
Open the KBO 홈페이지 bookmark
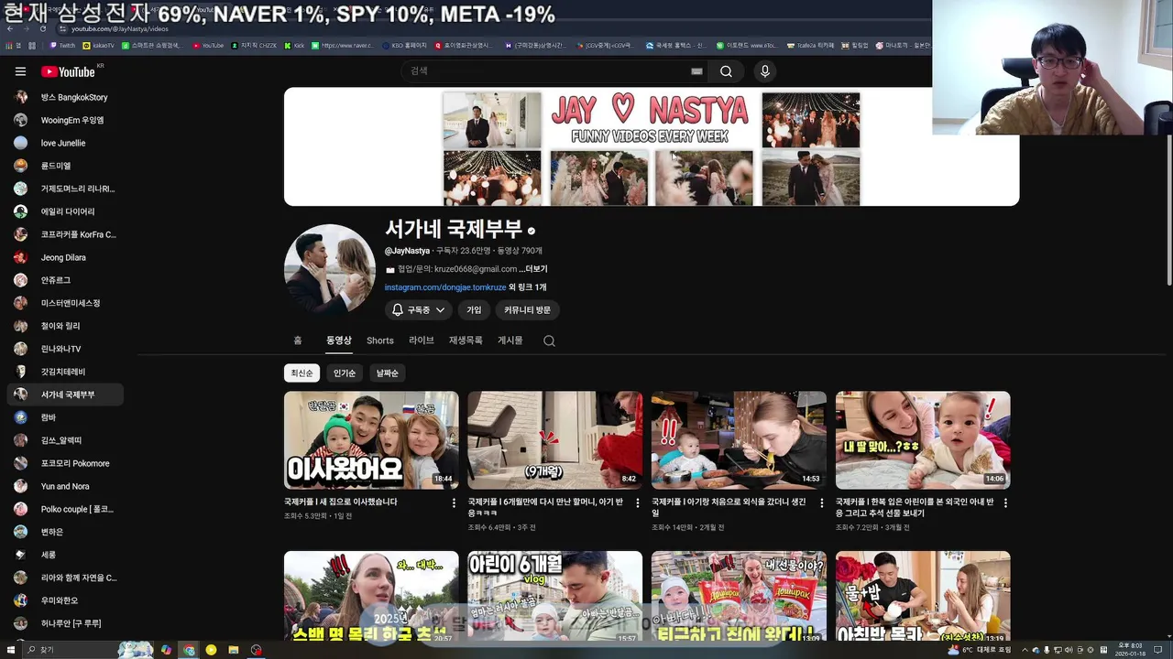coord(404,45)
